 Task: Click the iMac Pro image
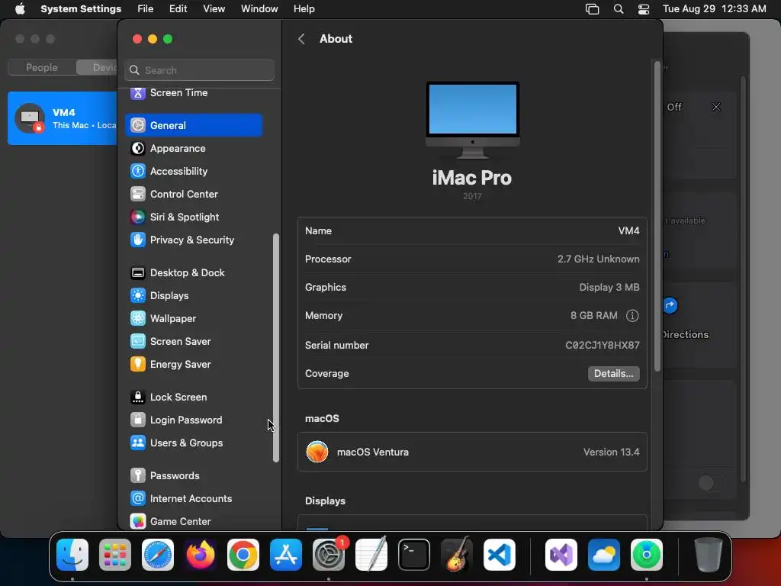(472, 120)
